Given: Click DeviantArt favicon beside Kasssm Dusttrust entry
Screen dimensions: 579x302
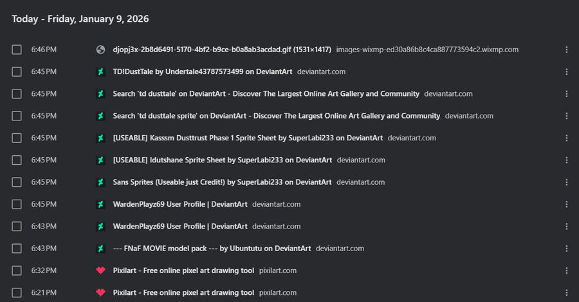Looking at the screenshot, I should point(100,138).
